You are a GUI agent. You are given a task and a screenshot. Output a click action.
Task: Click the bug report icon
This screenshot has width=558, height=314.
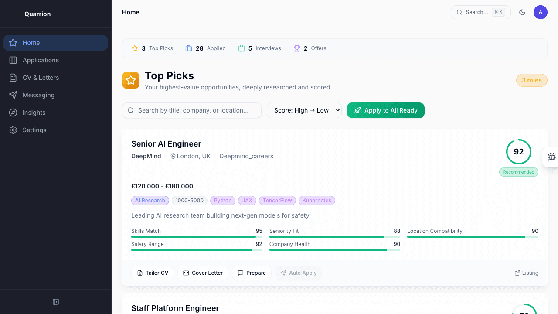click(x=551, y=157)
